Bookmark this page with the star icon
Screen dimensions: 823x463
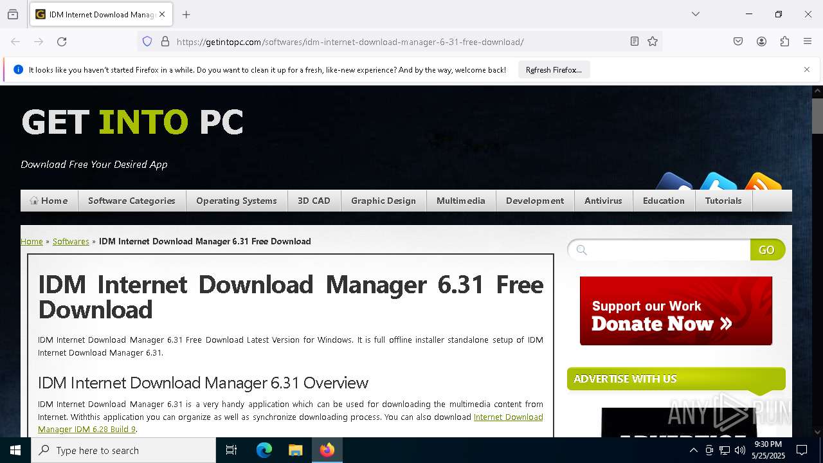point(653,42)
